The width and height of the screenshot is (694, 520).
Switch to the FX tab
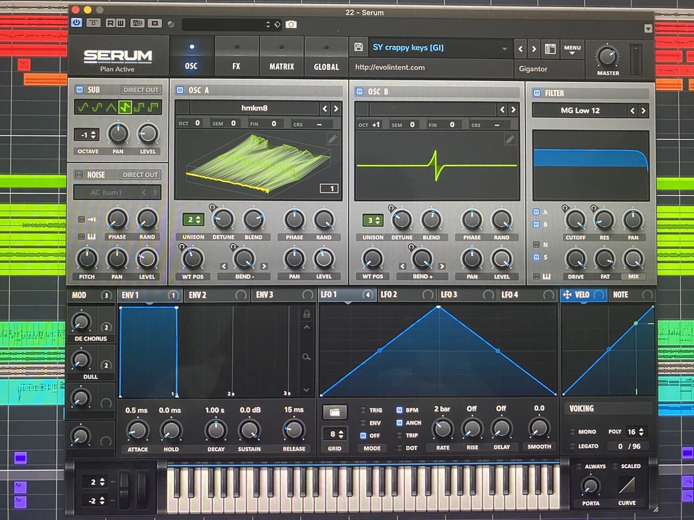[237, 56]
